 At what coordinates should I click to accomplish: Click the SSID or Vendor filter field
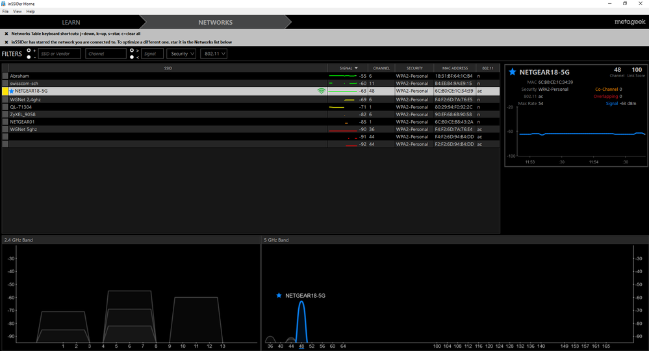60,54
